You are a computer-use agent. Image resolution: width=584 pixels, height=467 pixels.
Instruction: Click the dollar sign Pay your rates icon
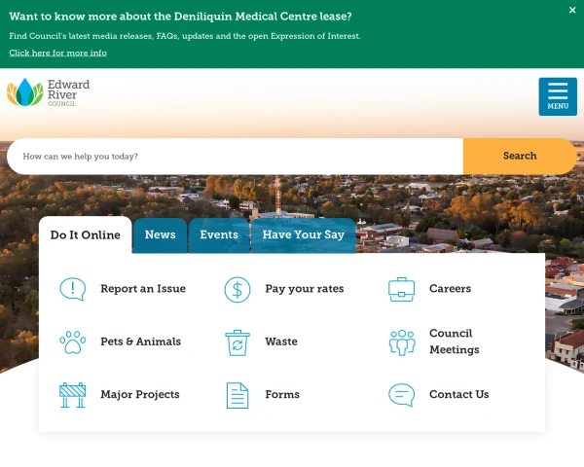click(x=237, y=289)
